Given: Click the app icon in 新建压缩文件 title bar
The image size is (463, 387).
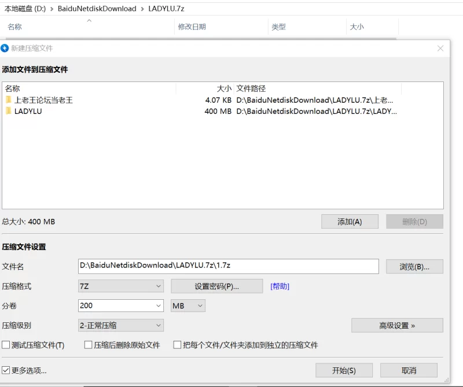Looking at the screenshot, I should coord(5,49).
